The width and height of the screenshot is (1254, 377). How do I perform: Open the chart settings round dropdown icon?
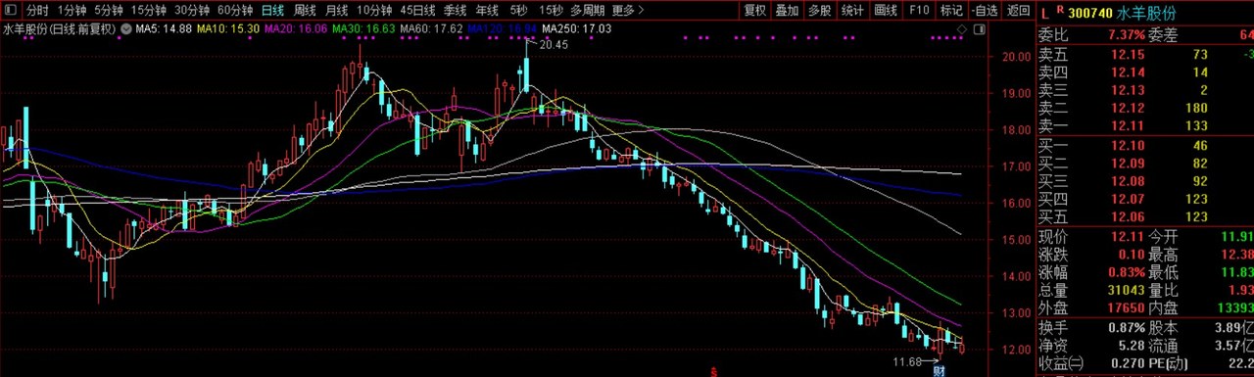(x=126, y=29)
